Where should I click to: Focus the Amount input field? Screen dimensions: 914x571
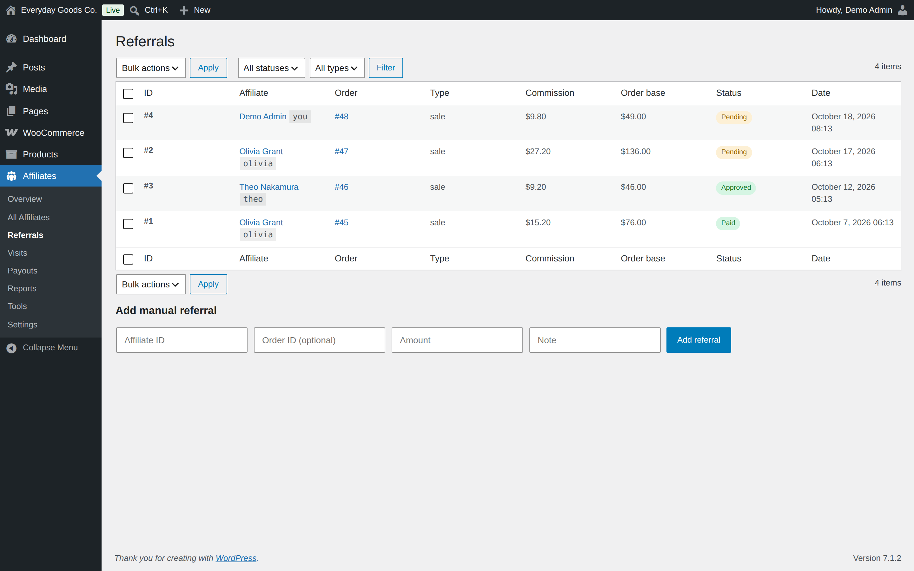tap(457, 340)
